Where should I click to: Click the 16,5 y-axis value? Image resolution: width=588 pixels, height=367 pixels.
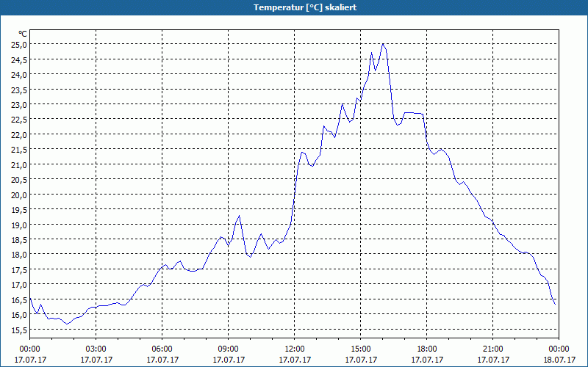[20, 299]
